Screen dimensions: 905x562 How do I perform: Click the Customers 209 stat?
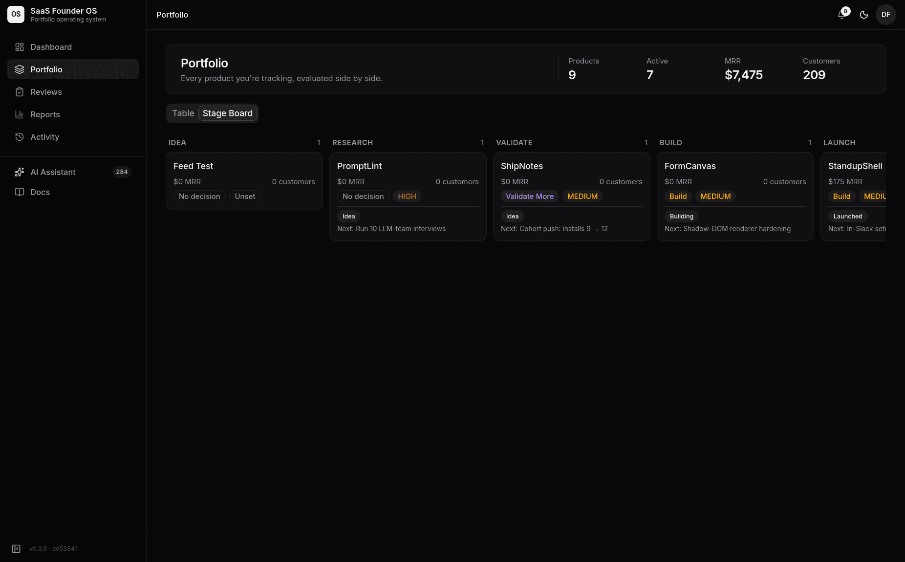click(821, 69)
